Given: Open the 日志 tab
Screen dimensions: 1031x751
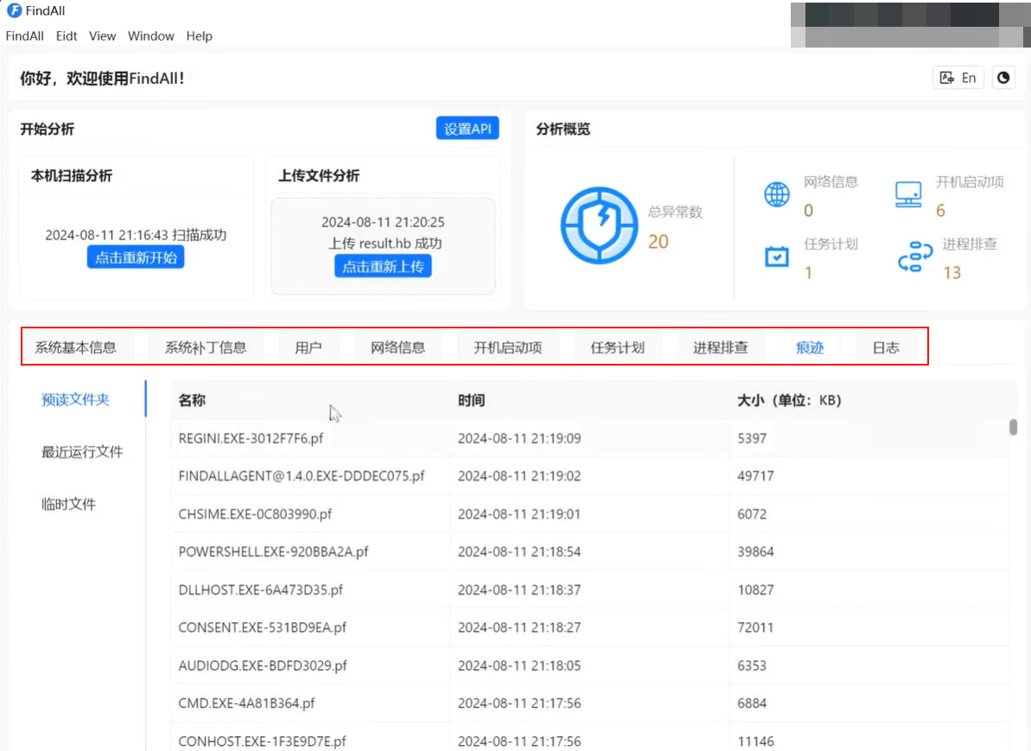Looking at the screenshot, I should coord(886,347).
